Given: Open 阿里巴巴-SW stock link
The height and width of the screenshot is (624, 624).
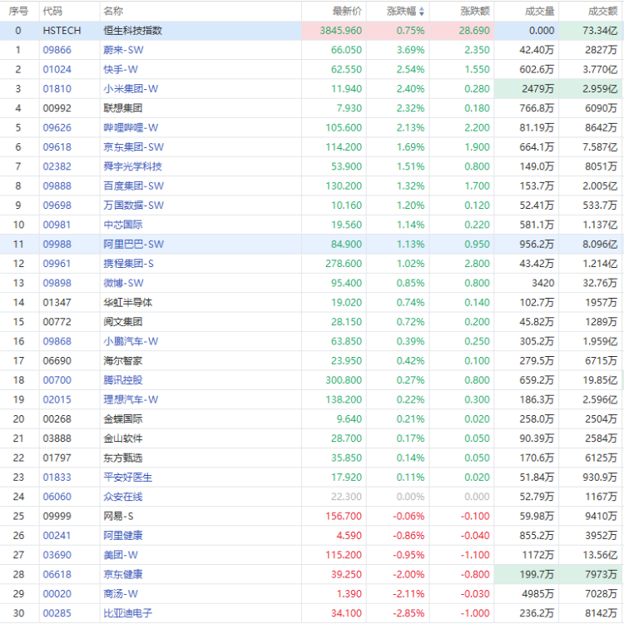Looking at the screenshot, I should tap(133, 245).
